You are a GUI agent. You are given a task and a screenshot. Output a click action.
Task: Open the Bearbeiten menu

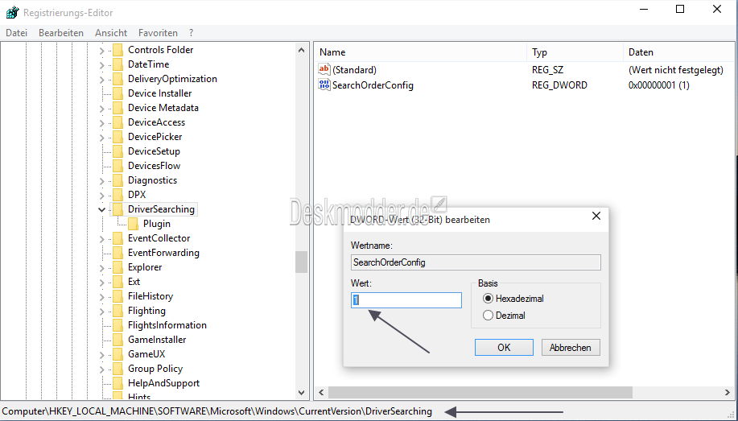[x=61, y=33]
